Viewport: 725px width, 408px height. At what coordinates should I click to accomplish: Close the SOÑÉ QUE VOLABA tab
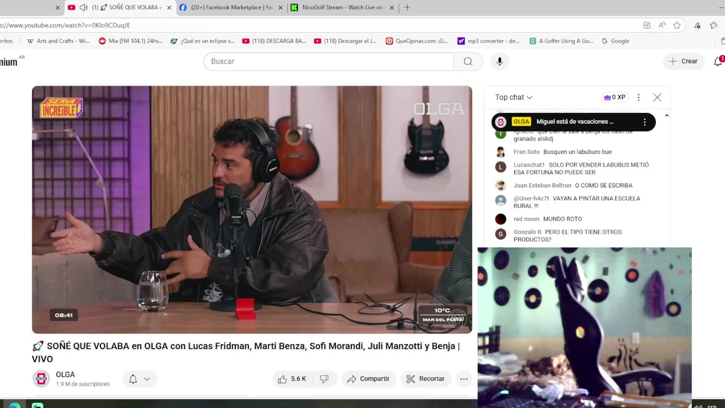tap(169, 7)
